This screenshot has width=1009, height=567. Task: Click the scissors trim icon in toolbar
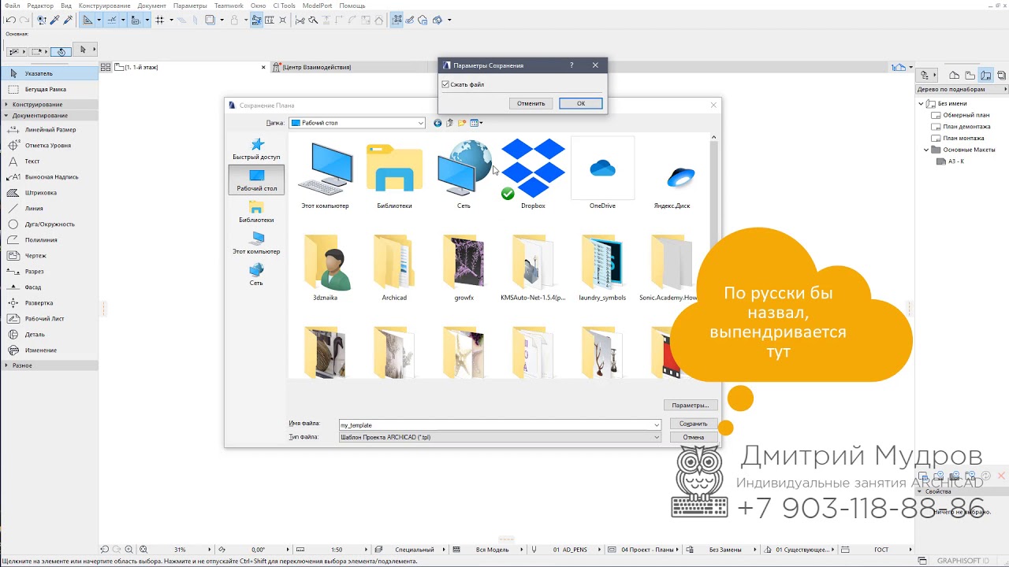[x=300, y=20]
